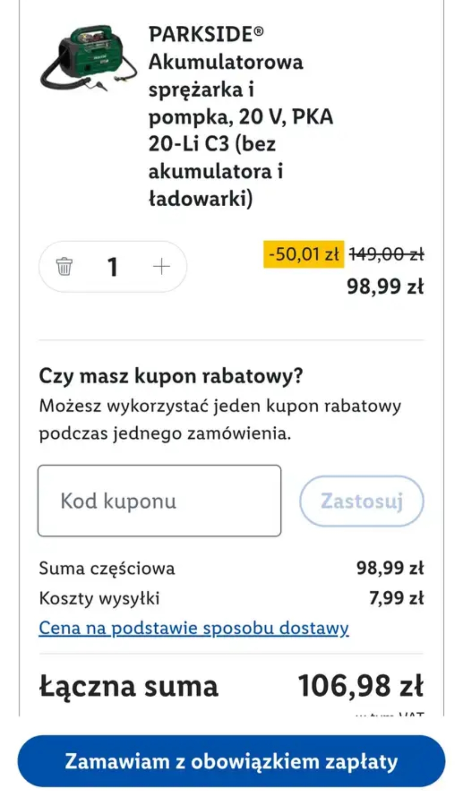The image size is (463, 791).
Task: Click the coupon usage description text
Action: 219,419
